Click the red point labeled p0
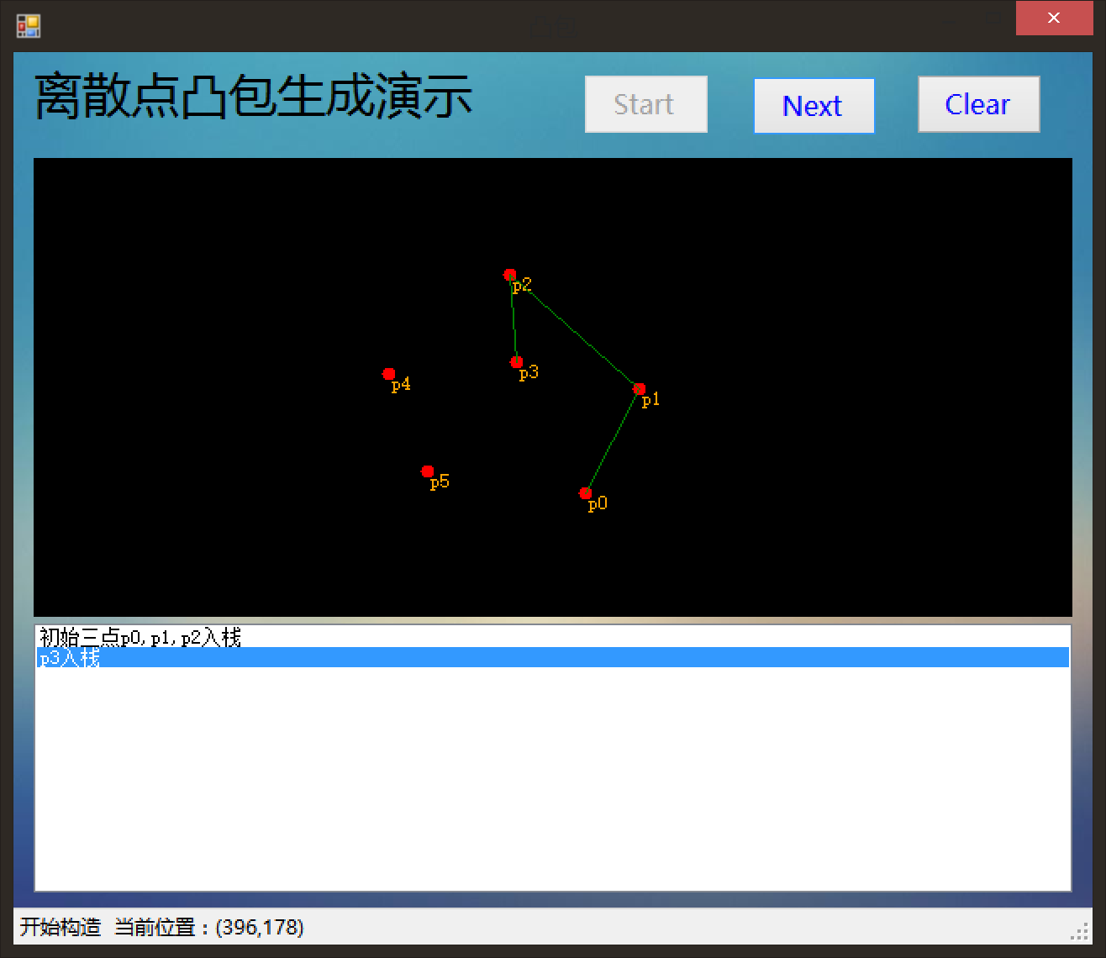 coord(585,493)
